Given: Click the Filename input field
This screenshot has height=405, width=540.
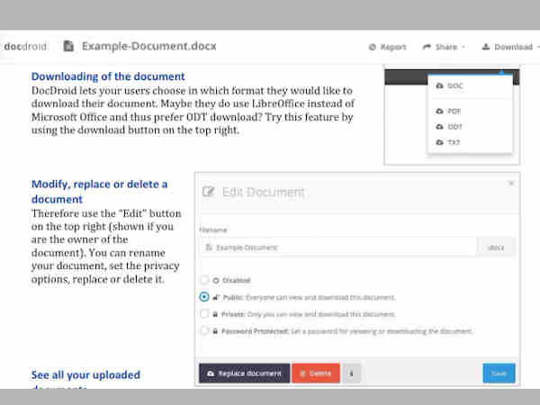Looking at the screenshot, I should 337,247.
